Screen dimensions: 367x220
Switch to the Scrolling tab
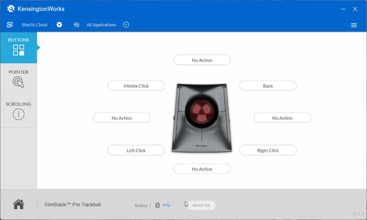coord(18,111)
